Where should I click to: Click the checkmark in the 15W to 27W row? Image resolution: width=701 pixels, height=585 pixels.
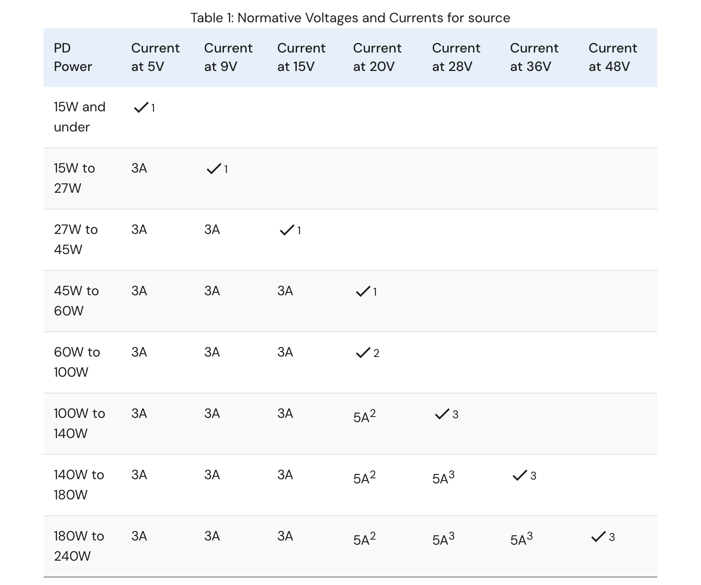click(x=213, y=169)
